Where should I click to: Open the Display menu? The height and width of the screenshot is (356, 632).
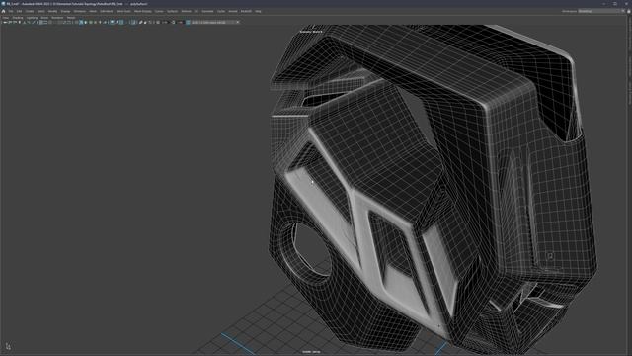click(x=65, y=11)
